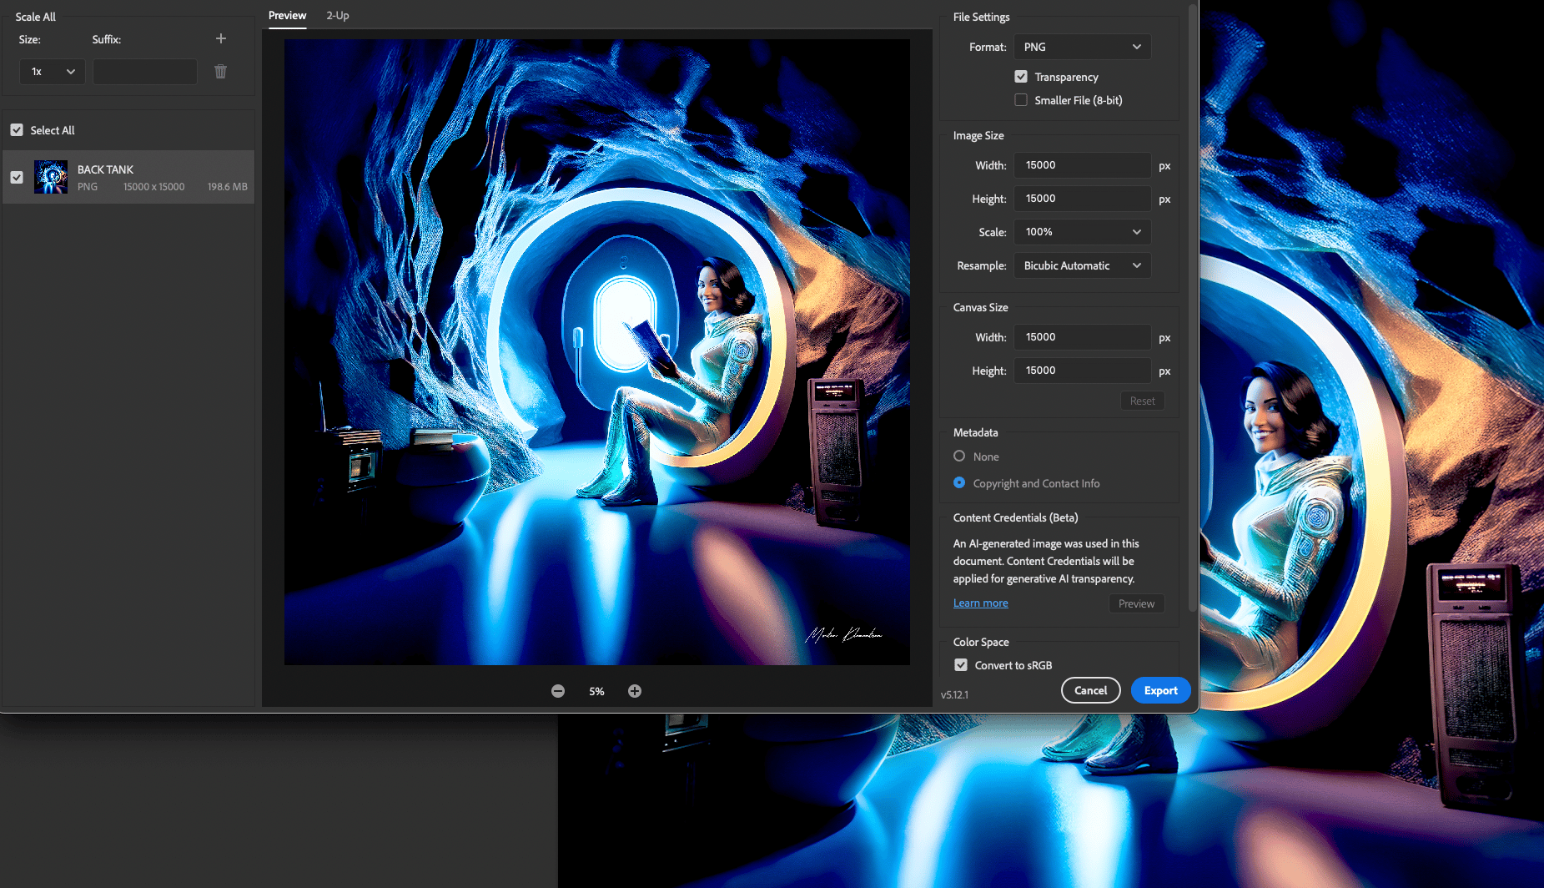Click the Image Size Width field
The height and width of the screenshot is (888, 1544).
tap(1082, 165)
